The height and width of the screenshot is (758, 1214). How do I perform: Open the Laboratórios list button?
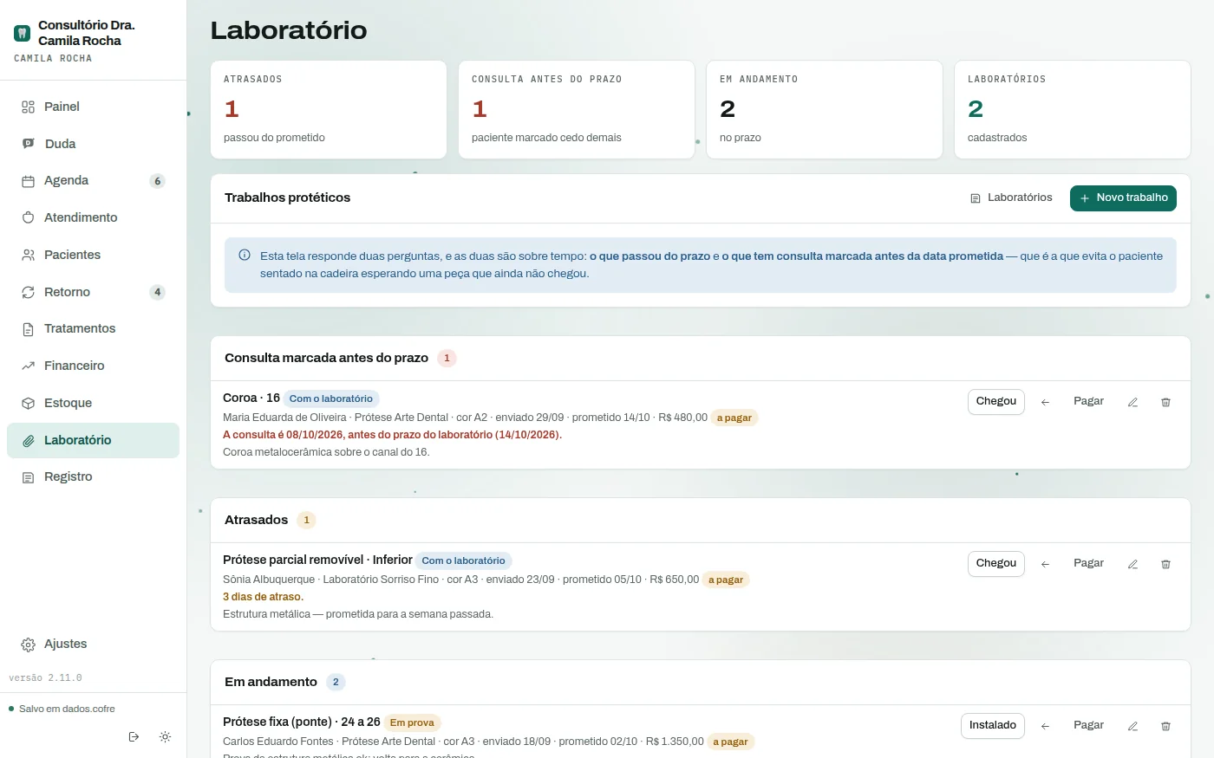[x=1011, y=198]
